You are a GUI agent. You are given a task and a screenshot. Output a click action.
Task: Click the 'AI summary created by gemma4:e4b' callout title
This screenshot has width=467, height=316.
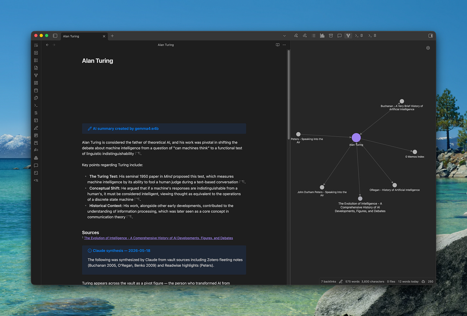tap(126, 129)
